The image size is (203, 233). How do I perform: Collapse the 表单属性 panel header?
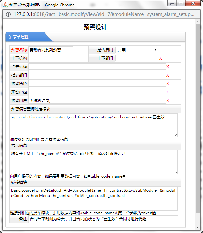coord(29,37)
